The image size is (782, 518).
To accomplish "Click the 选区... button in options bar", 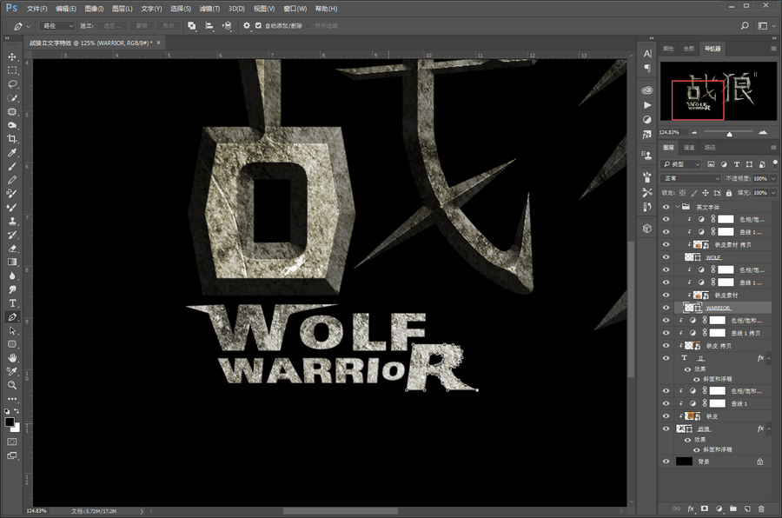I will pyautogui.click(x=110, y=26).
